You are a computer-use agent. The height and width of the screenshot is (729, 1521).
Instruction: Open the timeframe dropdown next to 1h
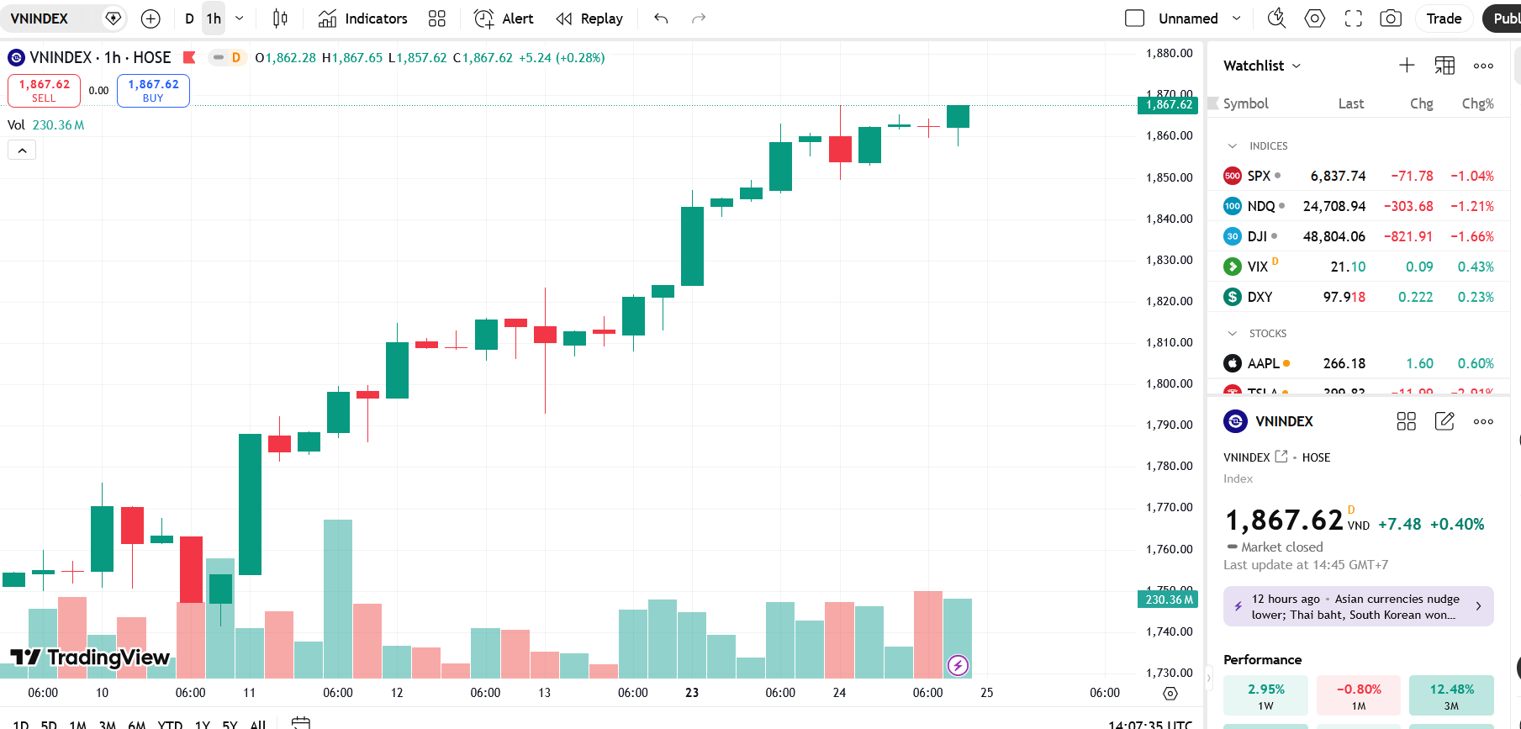239,18
